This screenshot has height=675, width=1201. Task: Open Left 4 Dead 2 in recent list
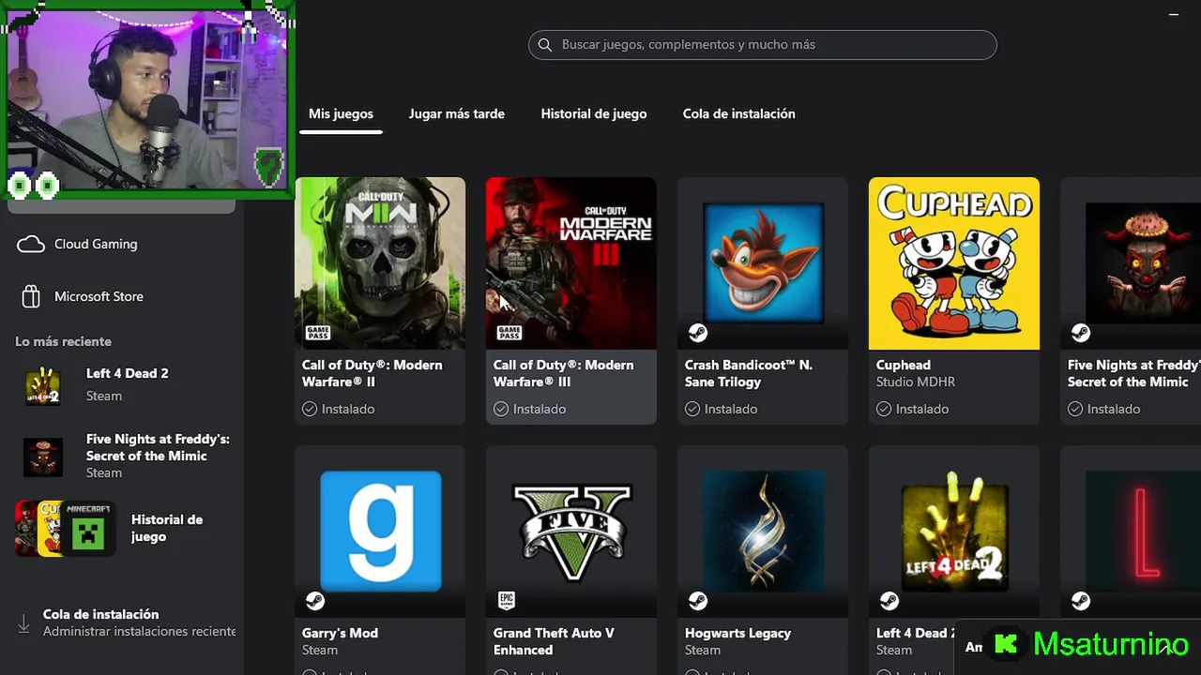point(122,384)
